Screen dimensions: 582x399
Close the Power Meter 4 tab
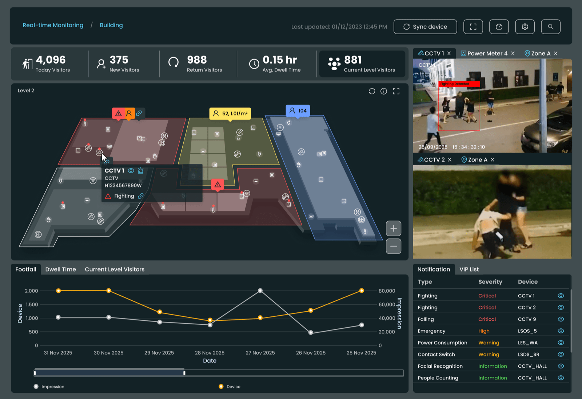(x=513, y=54)
